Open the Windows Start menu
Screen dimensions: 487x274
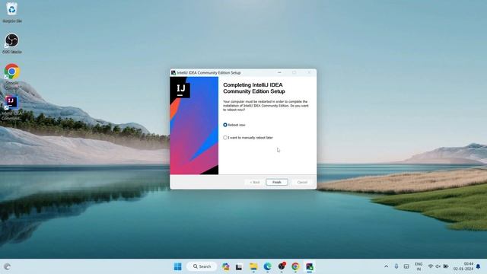(177, 266)
